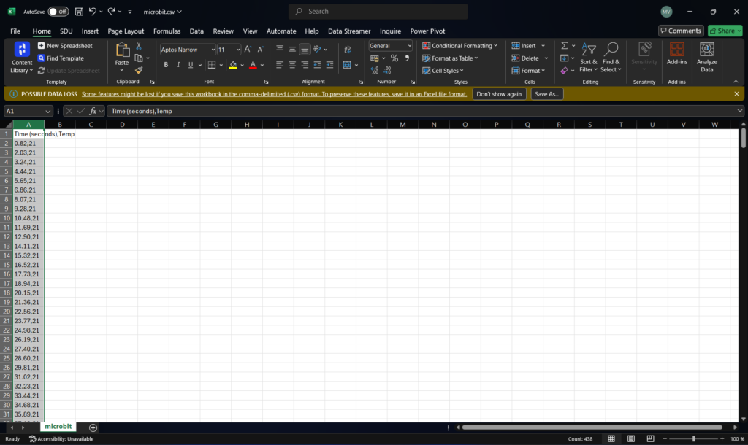
Task: Open the Comments button
Action: click(x=681, y=31)
